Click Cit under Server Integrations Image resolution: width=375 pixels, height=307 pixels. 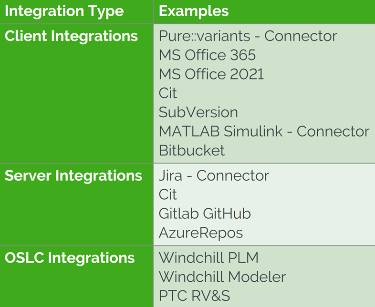(x=167, y=194)
